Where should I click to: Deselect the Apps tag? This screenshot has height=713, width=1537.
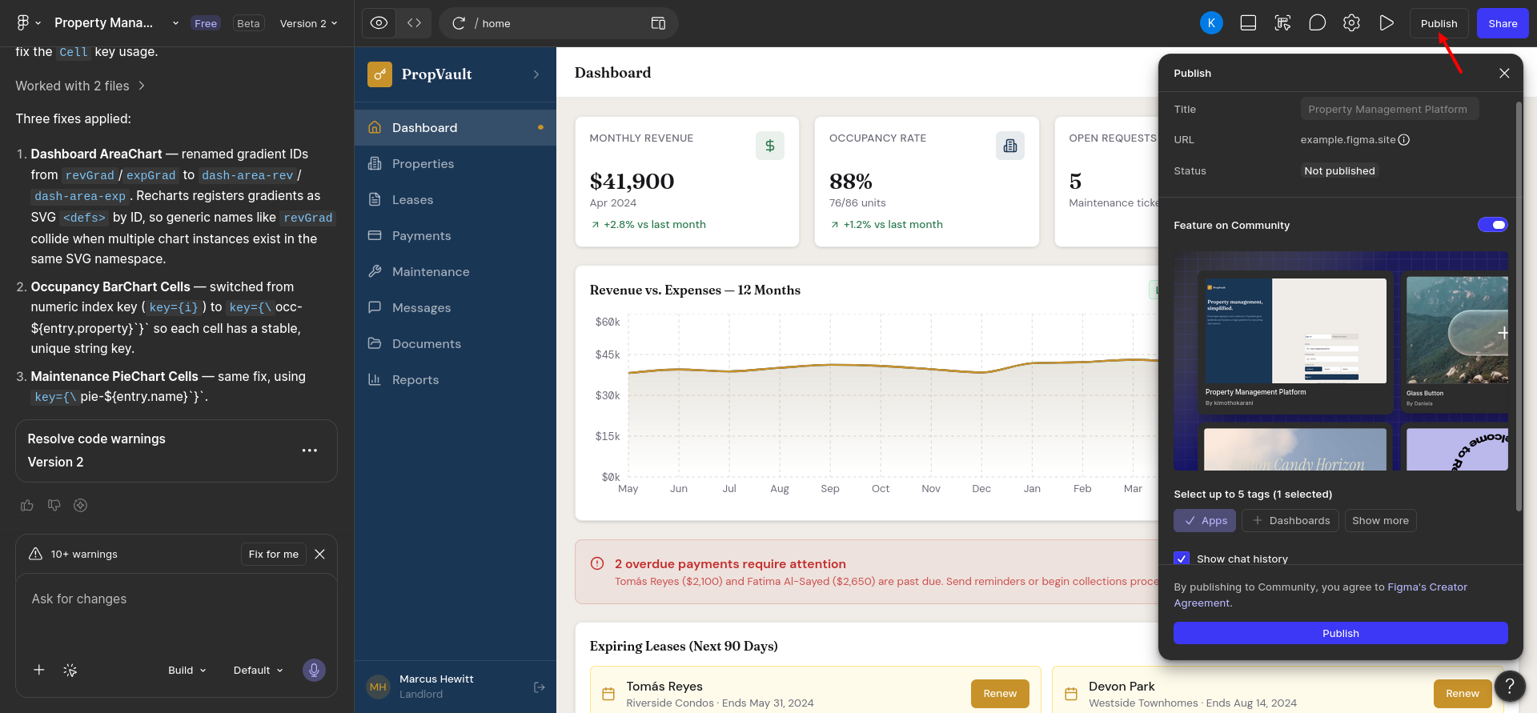point(1205,520)
